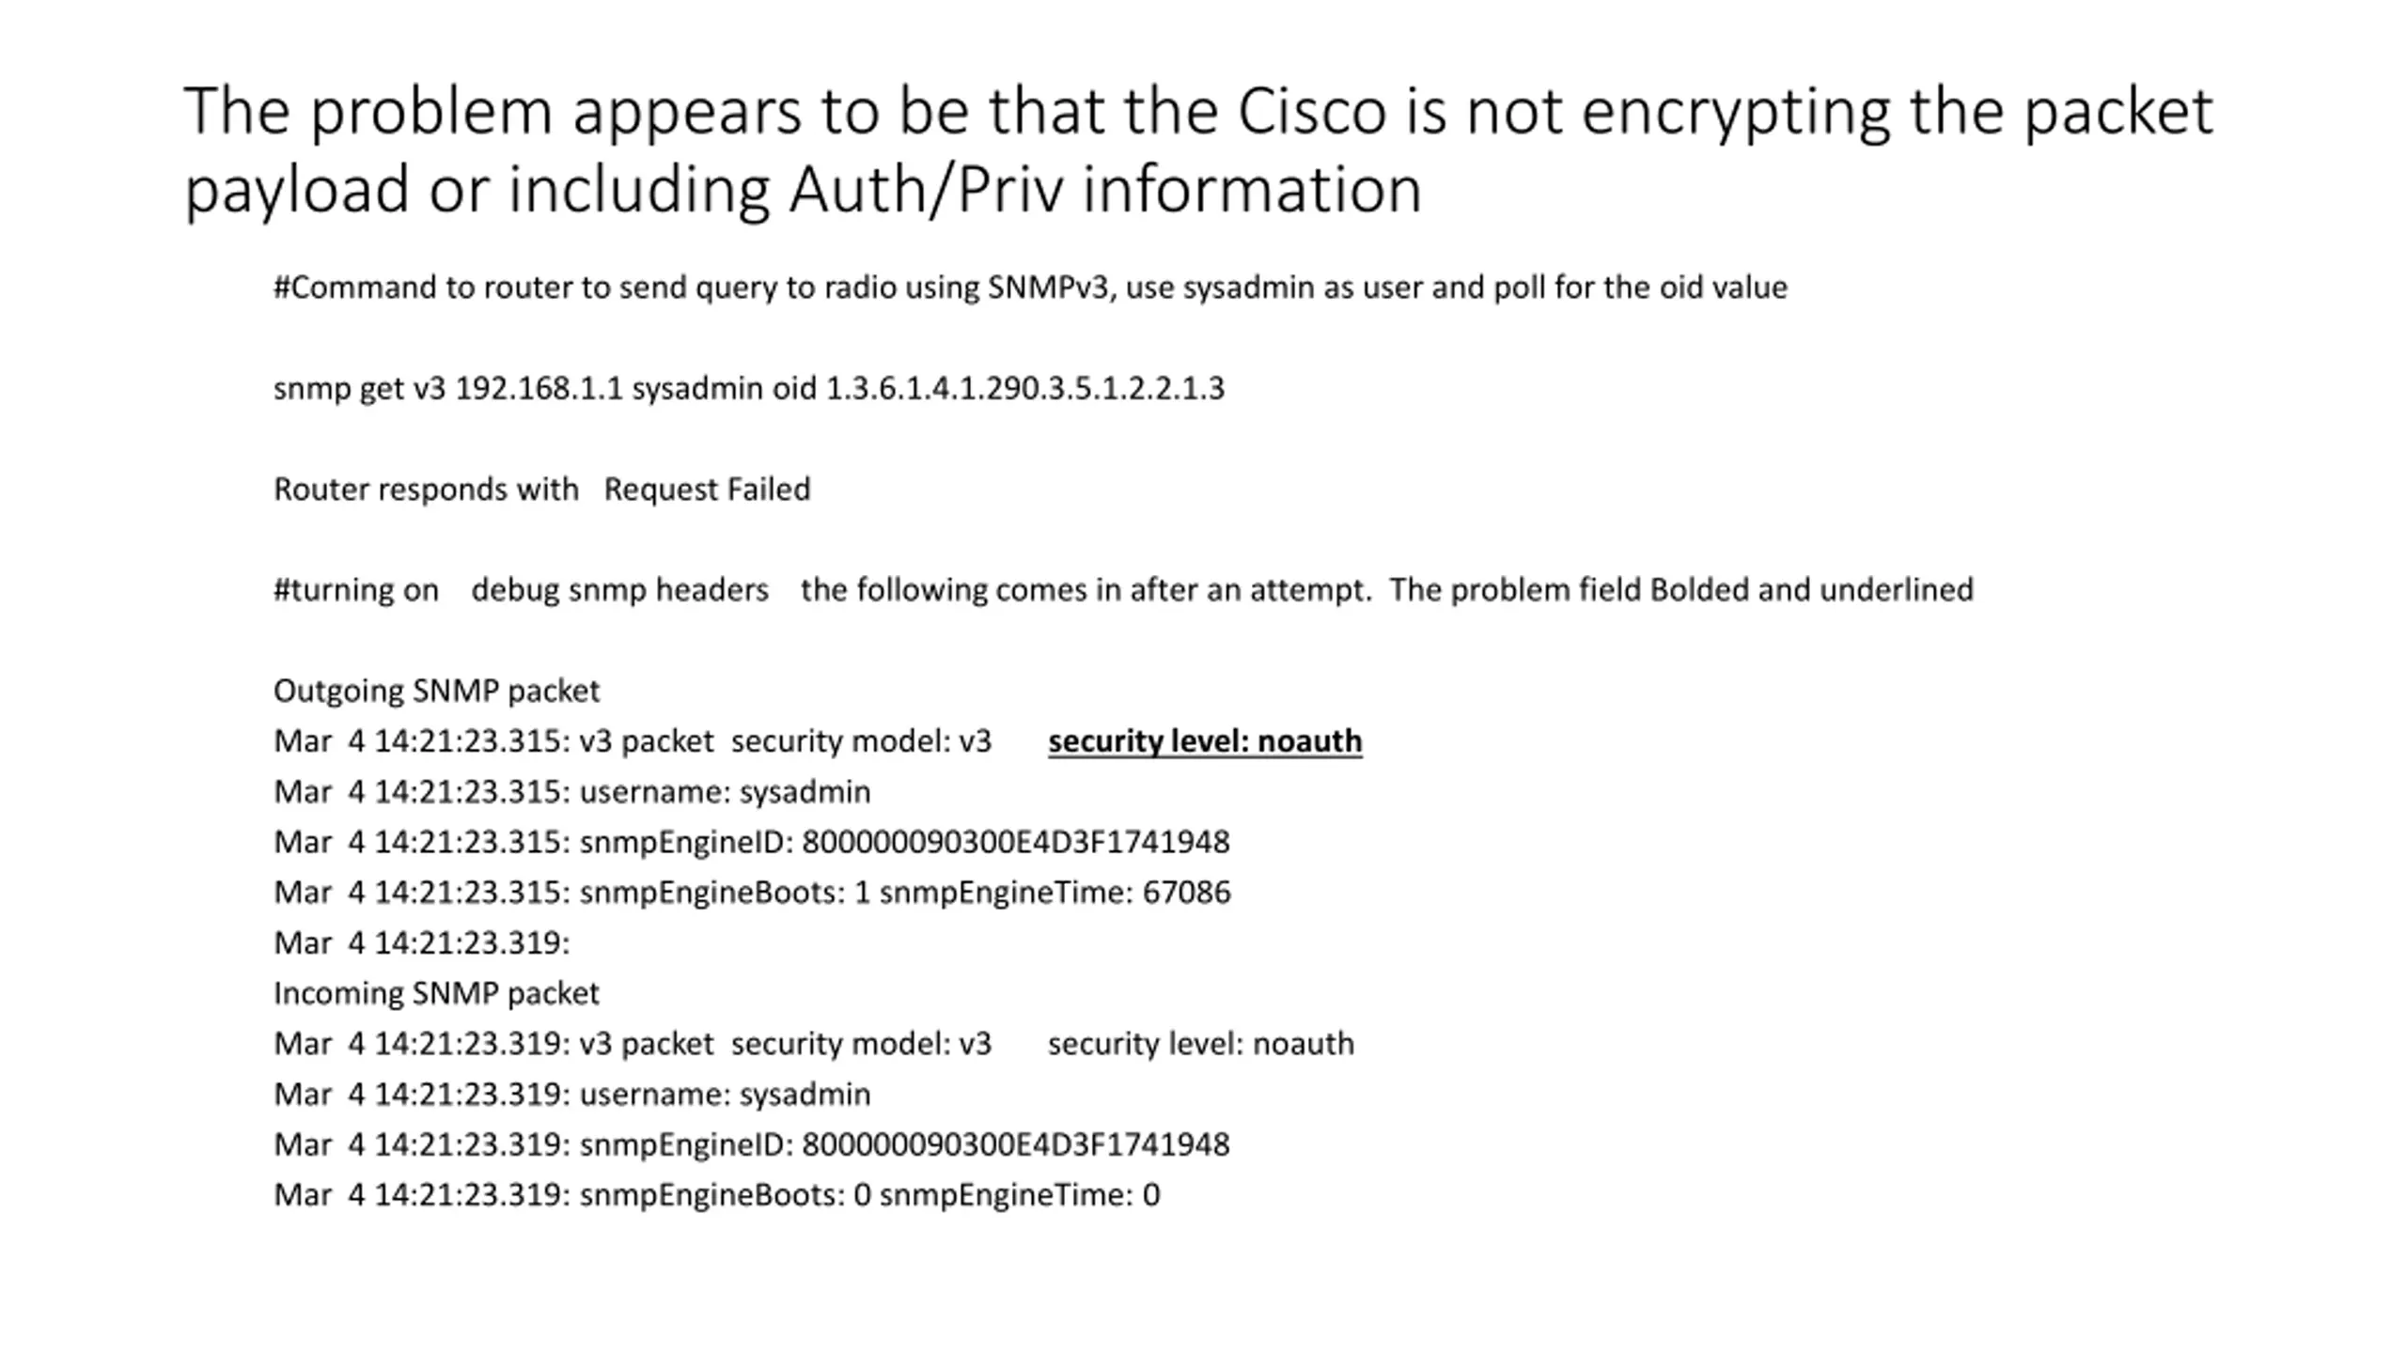Click the incoming 'security level: noauth' text

1201,1044
